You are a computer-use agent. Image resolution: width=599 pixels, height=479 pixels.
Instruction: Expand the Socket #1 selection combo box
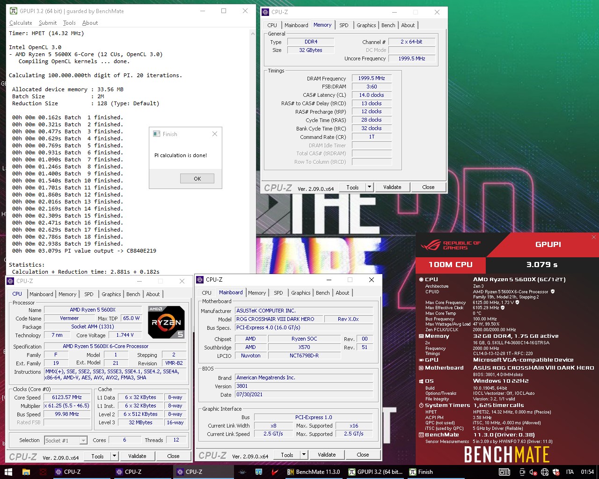[83, 440]
